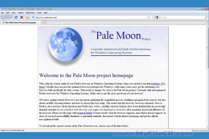Click the status bar text 'Read www.revolvermaps.com'
209x139 pixels.
pyautogui.click(x=12, y=130)
